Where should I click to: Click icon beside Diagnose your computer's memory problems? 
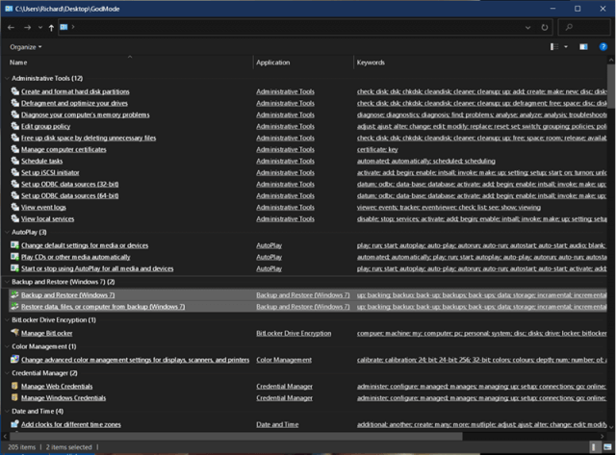tap(15, 114)
